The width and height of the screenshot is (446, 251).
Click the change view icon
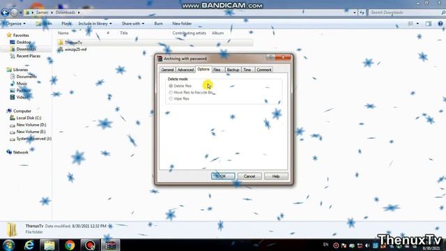410,24
